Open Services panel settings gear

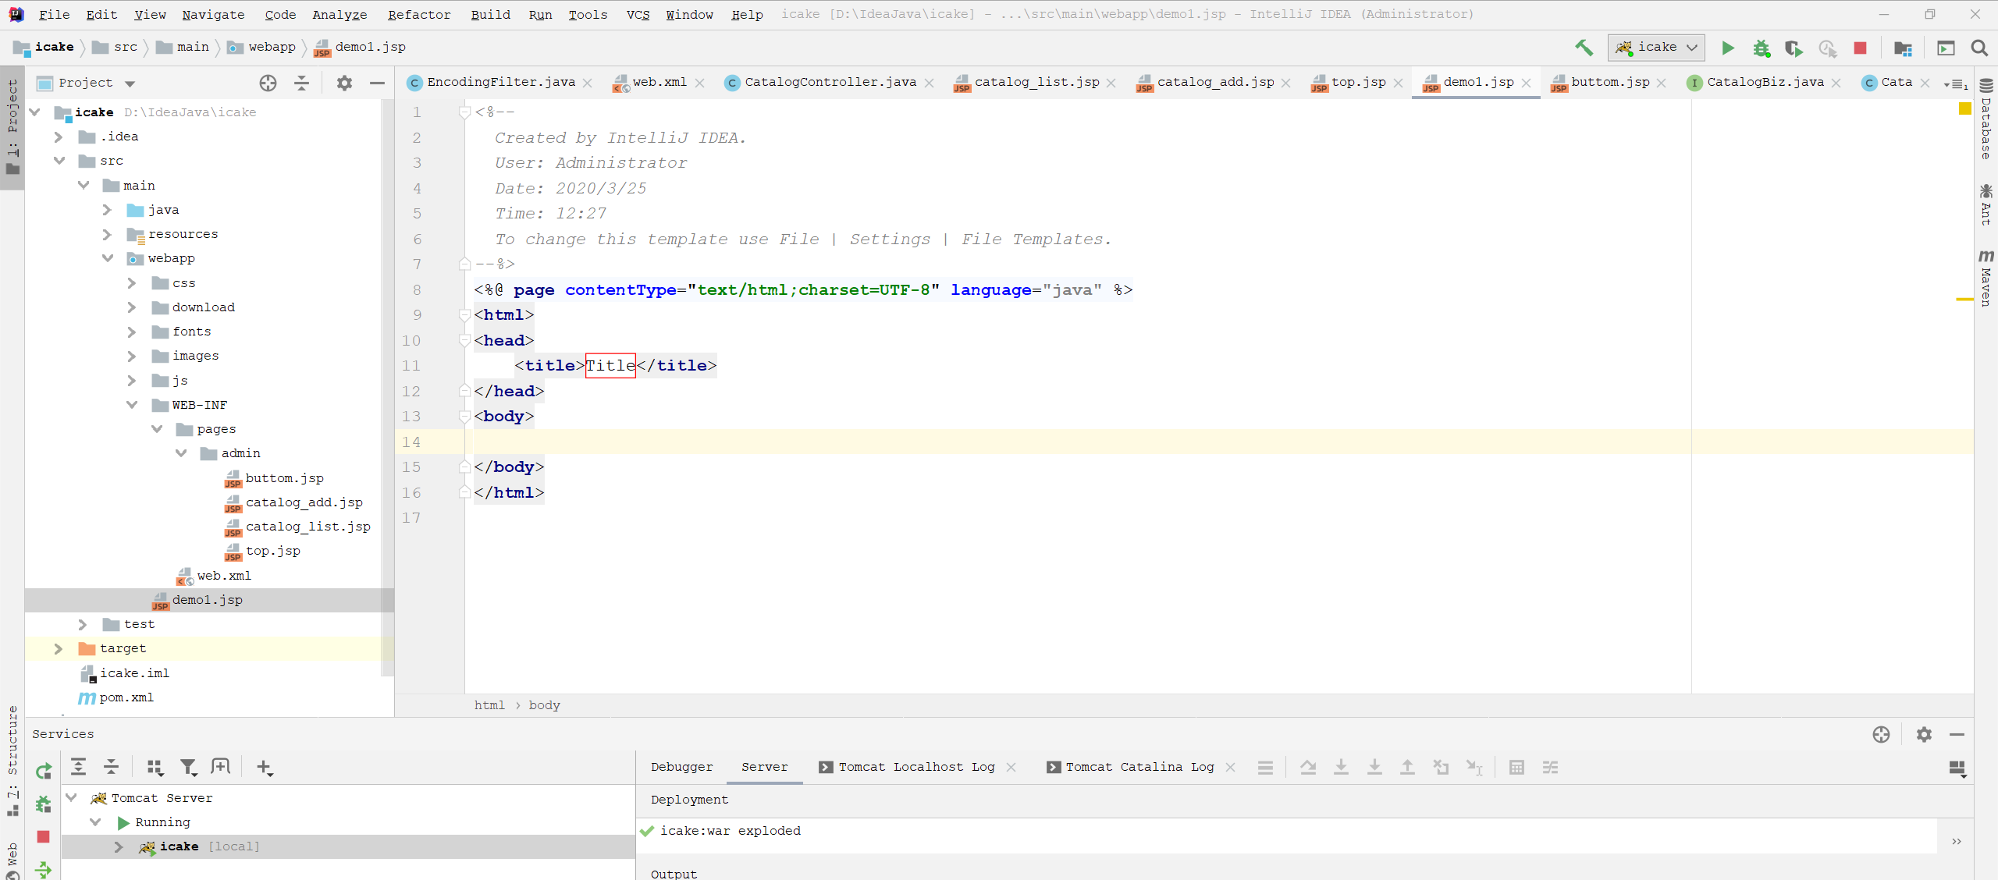tap(1924, 734)
